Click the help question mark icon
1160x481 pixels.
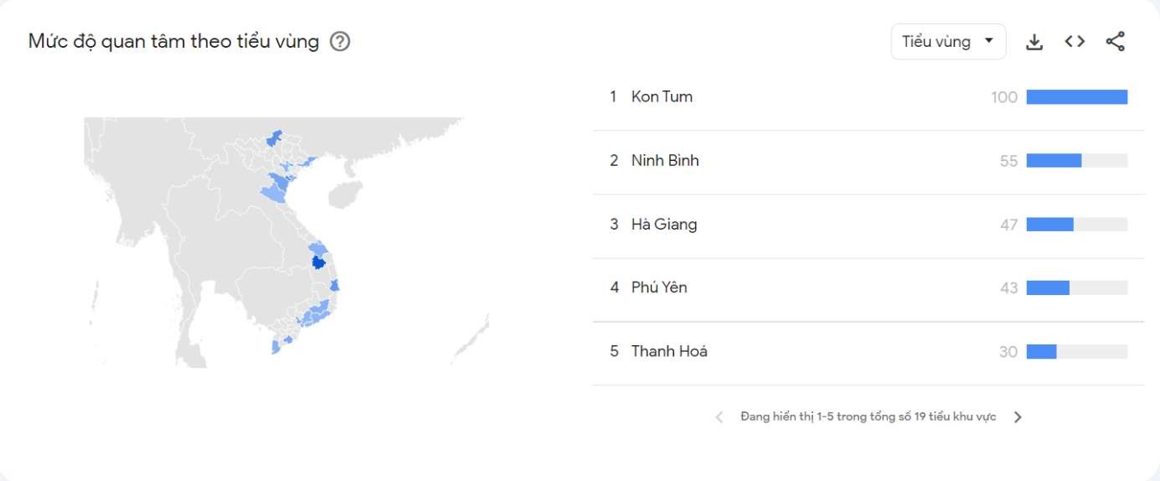click(339, 42)
